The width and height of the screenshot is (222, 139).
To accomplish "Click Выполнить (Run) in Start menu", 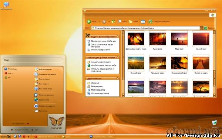I will coord(41,111).
